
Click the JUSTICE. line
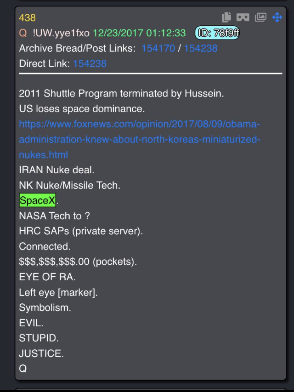click(x=41, y=353)
